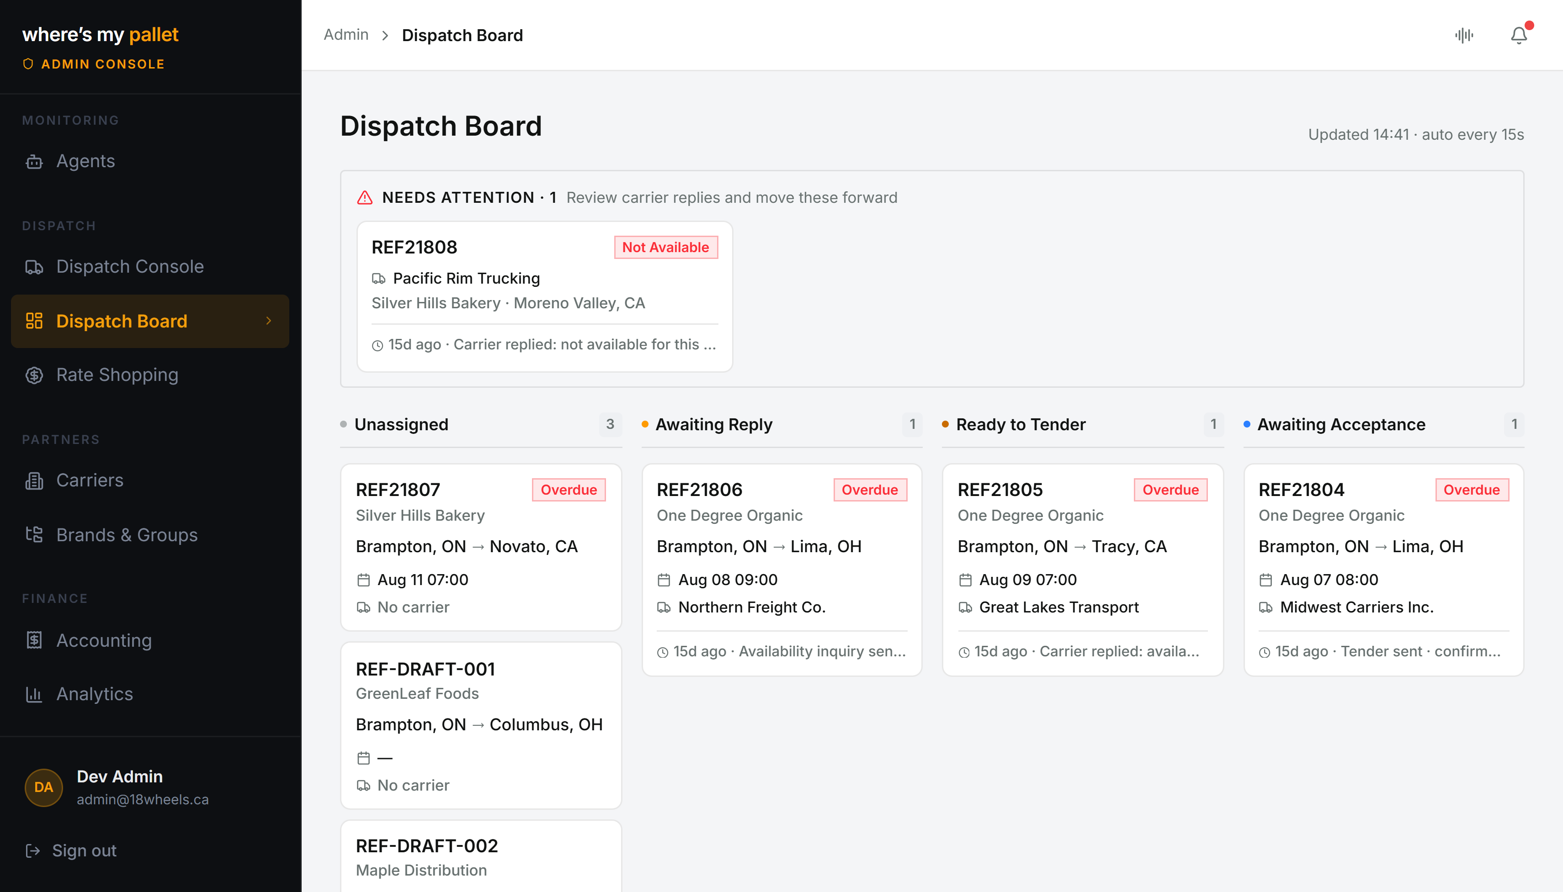
Task: Click the Unassigned column header
Action: (481, 425)
